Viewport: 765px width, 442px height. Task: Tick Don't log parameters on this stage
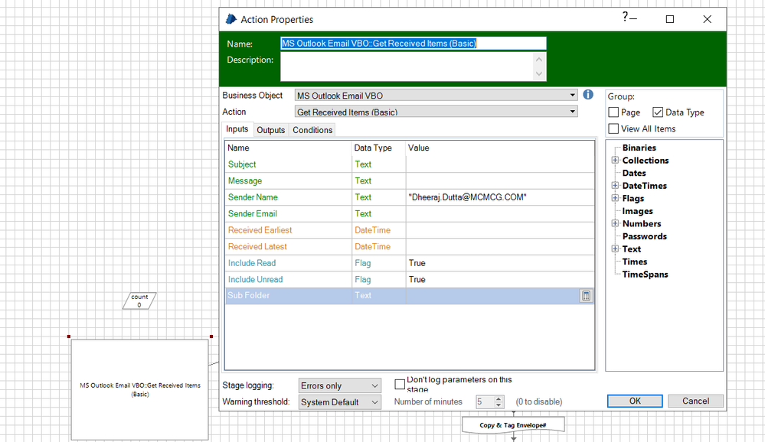click(400, 384)
